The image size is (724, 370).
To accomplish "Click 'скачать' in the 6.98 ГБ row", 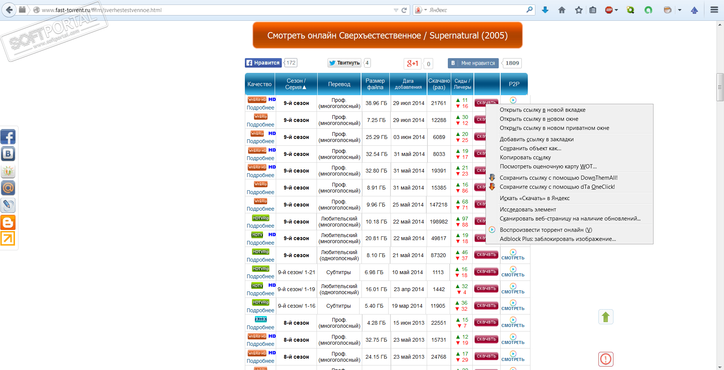I will (486, 272).
